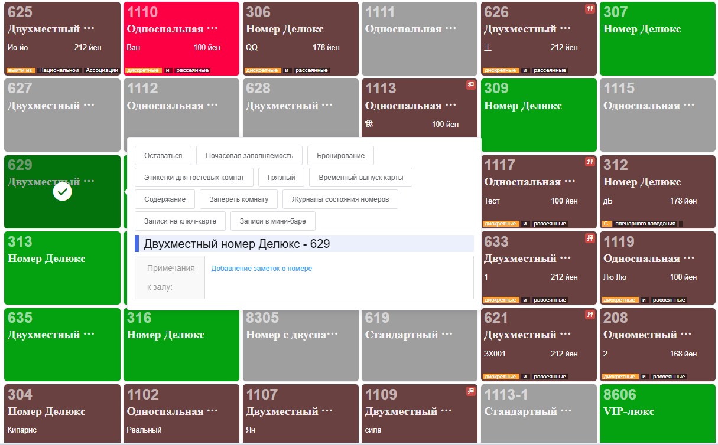Choose Бронирование in the room popup
This screenshot has height=445, width=718.
340,156
